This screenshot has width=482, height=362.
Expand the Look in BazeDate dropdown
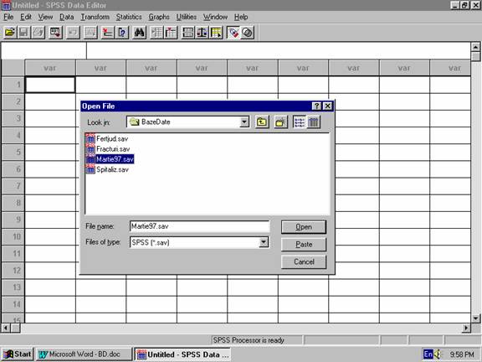pos(244,122)
